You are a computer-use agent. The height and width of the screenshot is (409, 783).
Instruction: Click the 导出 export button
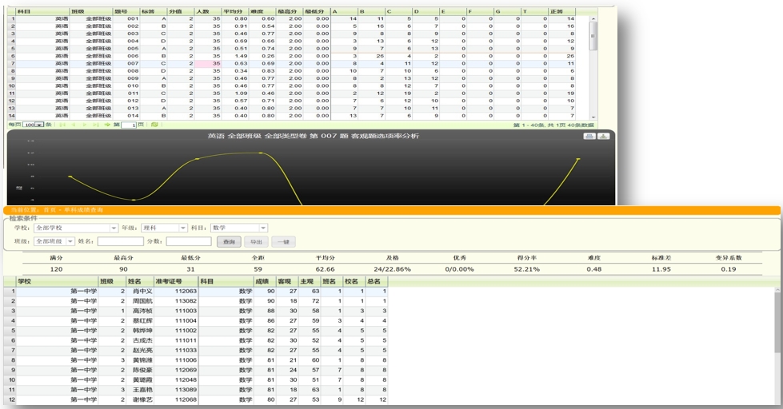coord(256,242)
